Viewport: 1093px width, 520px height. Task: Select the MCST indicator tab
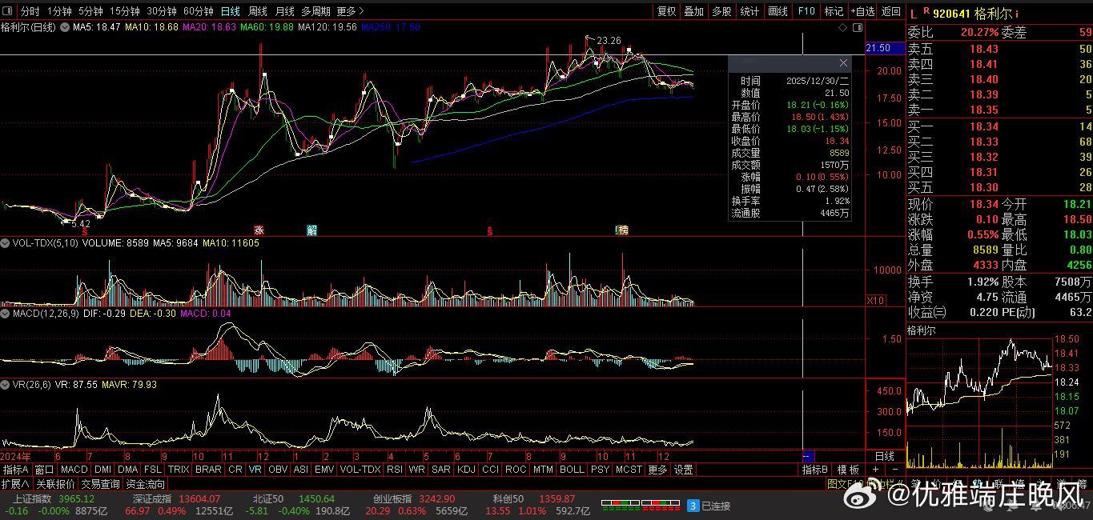coord(629,470)
